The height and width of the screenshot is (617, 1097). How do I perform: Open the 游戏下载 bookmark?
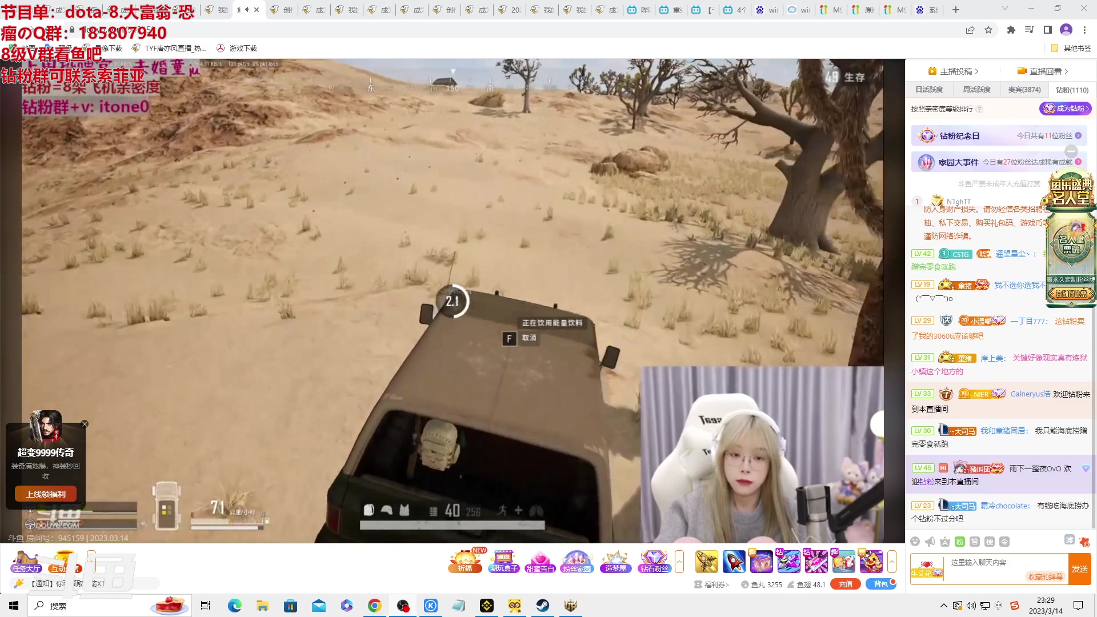click(x=237, y=49)
